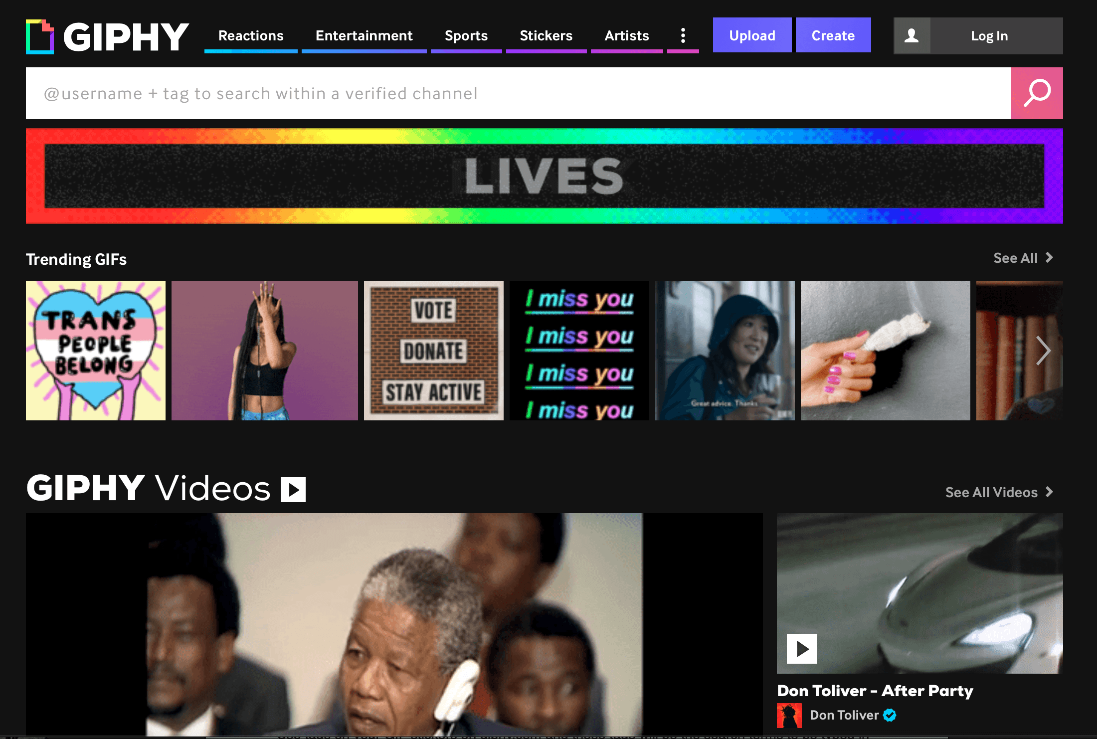1097x739 pixels.
Task: Click the right carousel chevron arrow
Action: [x=1043, y=349]
